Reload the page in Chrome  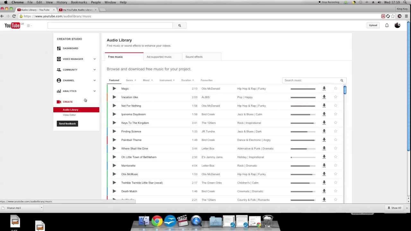[x=14, y=16]
